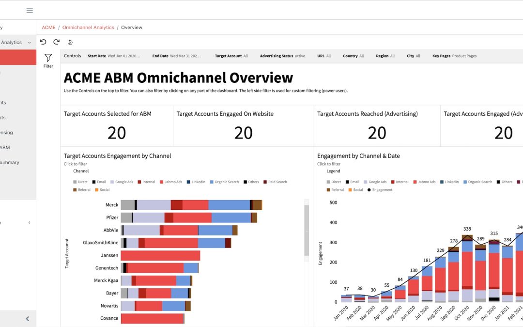This screenshot has width=523, height=327.
Task: Open URL filter control
Action: [324, 56]
